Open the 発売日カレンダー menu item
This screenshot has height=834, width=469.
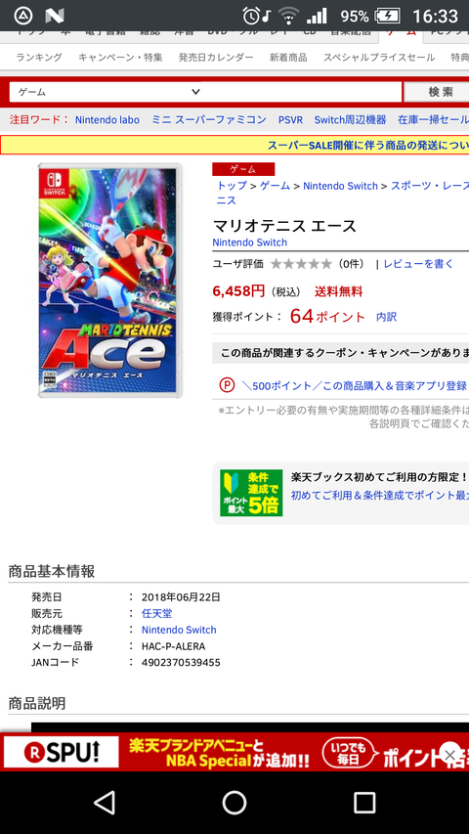coord(216,58)
